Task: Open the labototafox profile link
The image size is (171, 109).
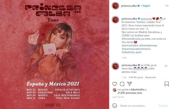Action: pyautogui.click(x=138, y=90)
